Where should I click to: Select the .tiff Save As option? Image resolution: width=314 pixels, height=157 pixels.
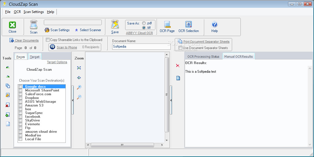[x=144, y=28]
